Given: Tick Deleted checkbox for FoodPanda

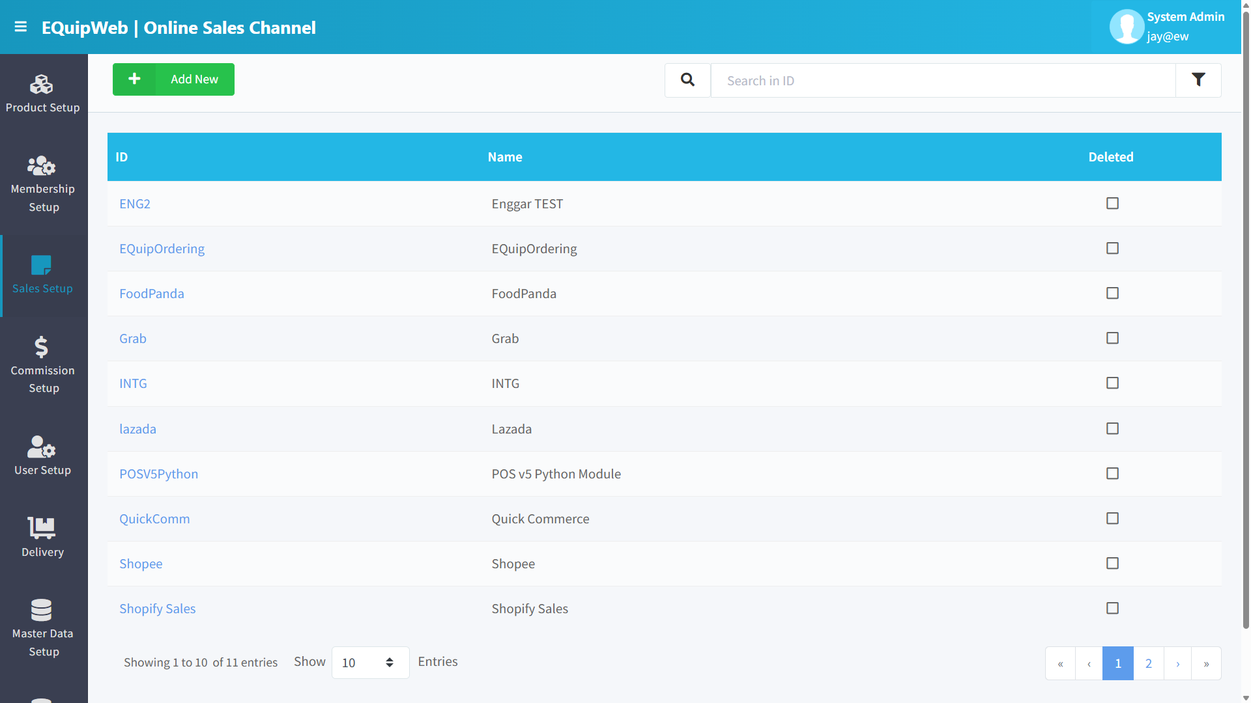Looking at the screenshot, I should [1112, 293].
